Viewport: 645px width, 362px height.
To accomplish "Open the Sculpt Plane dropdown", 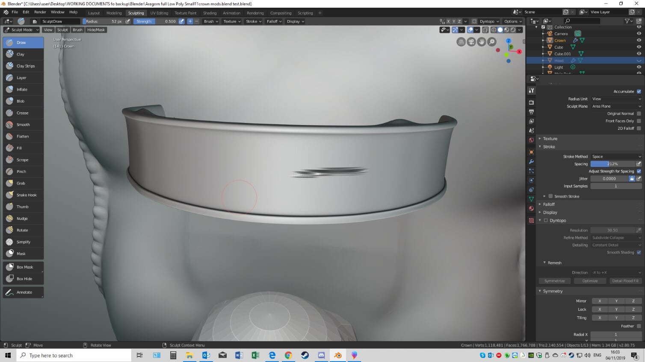I will click(x=616, y=106).
